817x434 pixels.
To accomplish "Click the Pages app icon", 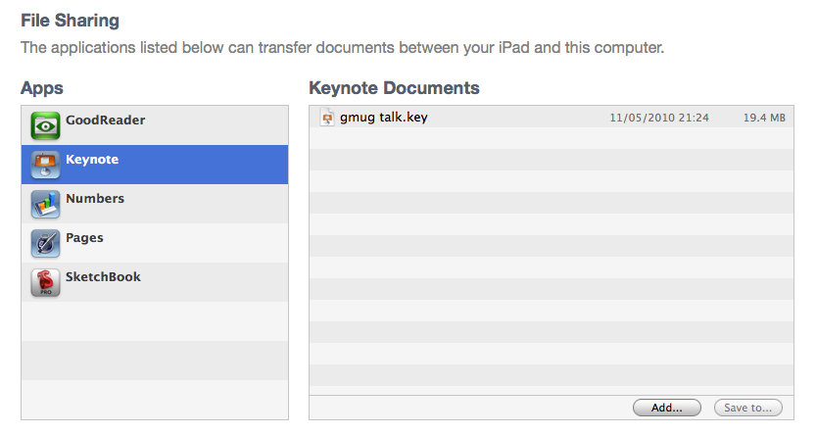I will pos(46,243).
